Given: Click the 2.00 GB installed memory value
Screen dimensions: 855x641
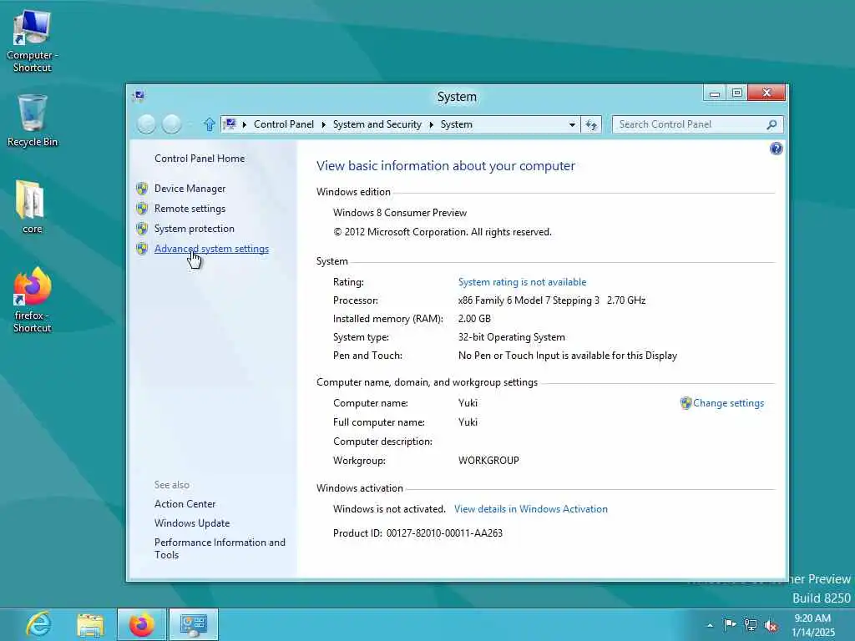Looking at the screenshot, I should pos(474,319).
